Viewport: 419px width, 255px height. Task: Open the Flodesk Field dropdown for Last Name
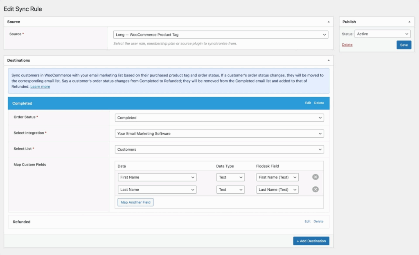click(277, 189)
